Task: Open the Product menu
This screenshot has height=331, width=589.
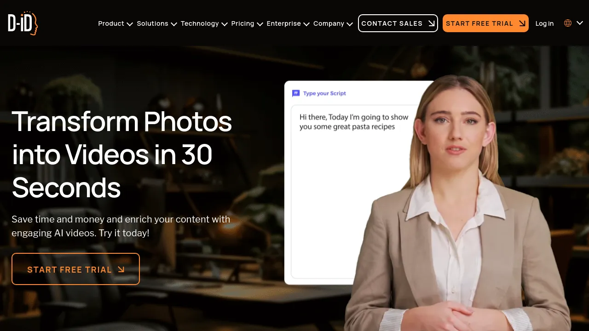Action: pos(111,23)
